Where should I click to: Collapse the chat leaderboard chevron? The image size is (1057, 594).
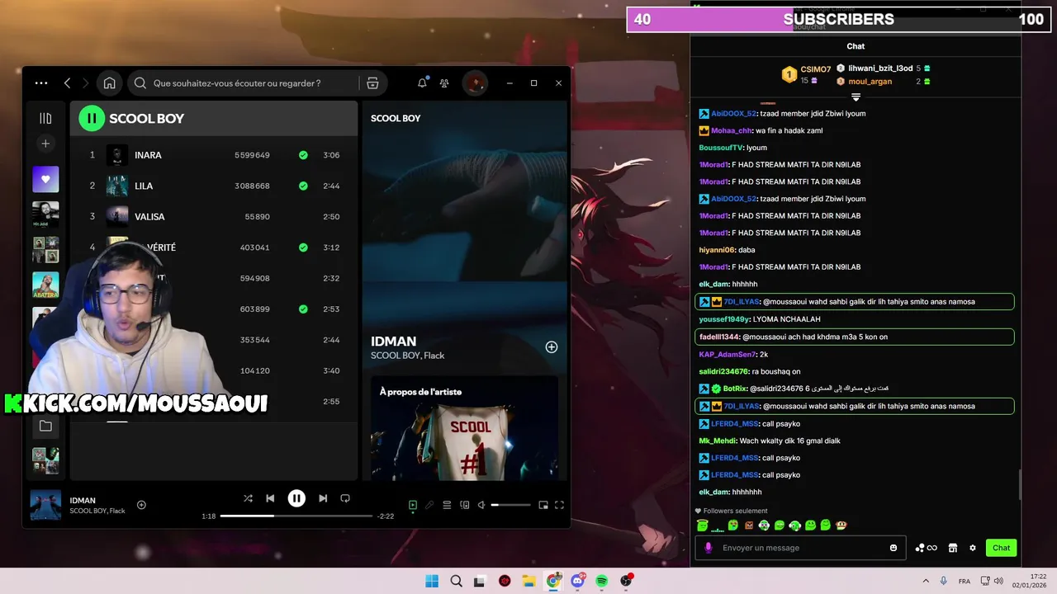tap(856, 97)
